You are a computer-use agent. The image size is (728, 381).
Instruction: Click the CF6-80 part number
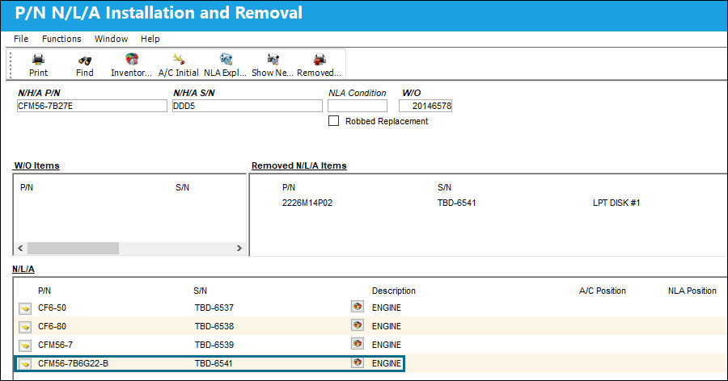coord(52,326)
